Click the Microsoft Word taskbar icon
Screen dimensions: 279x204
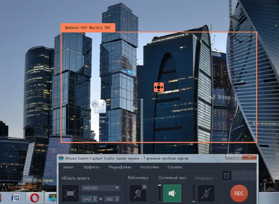[16, 198]
